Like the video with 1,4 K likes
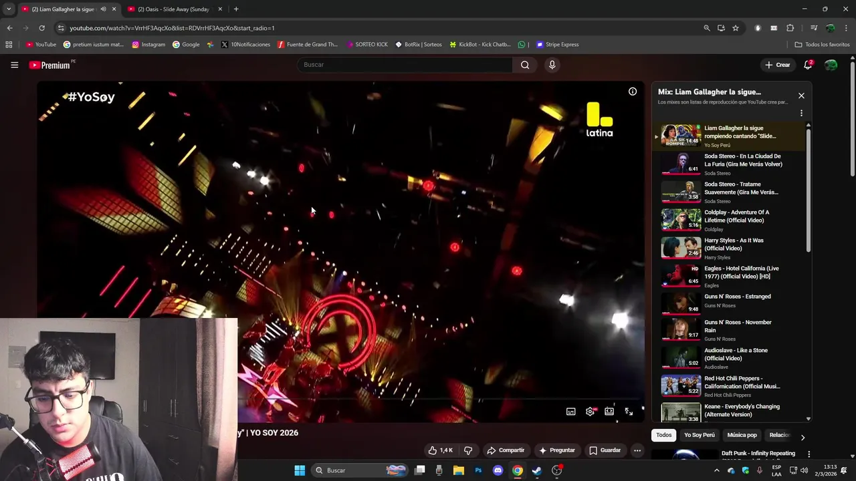856x481 pixels. pyautogui.click(x=441, y=450)
